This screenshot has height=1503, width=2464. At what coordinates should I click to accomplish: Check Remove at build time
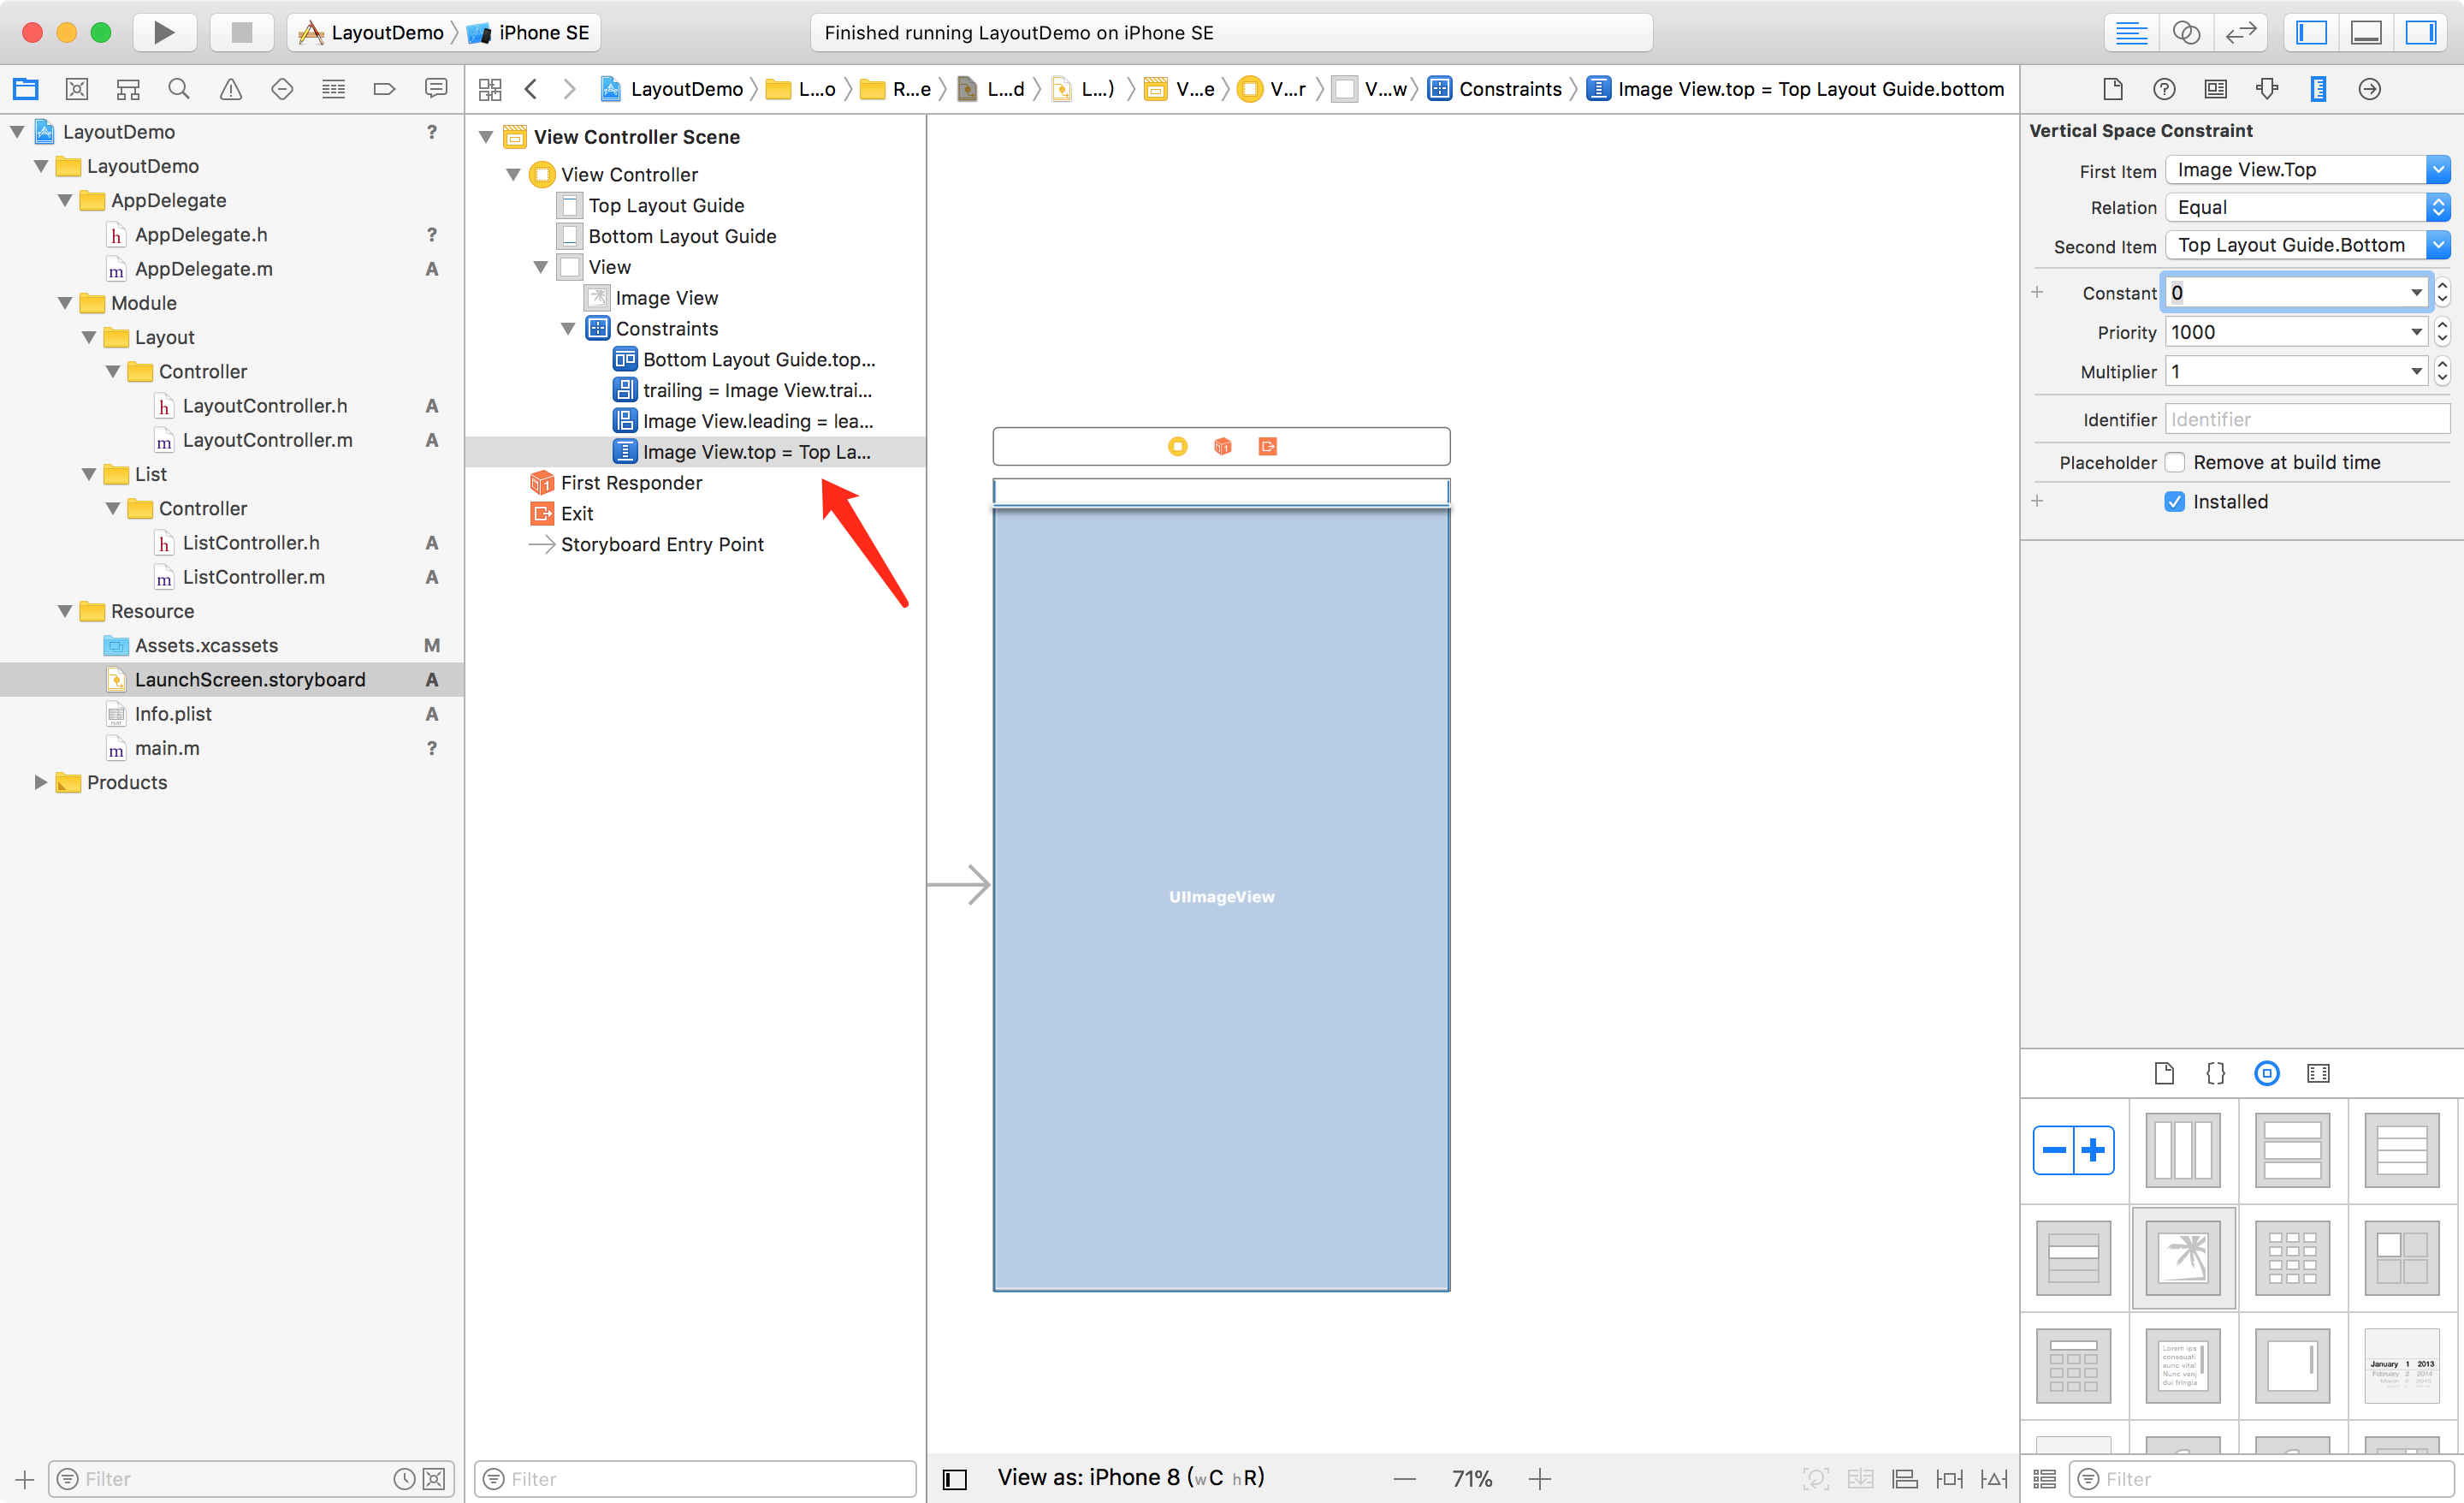(2174, 462)
